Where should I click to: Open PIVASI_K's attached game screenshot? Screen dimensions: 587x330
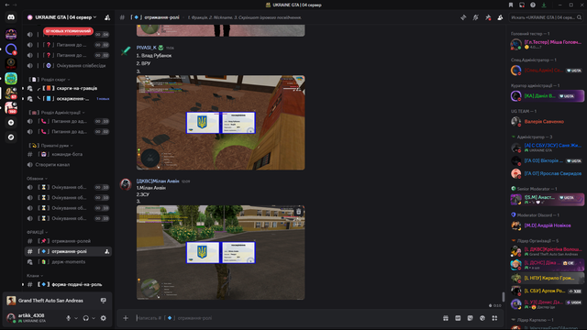[220, 122]
